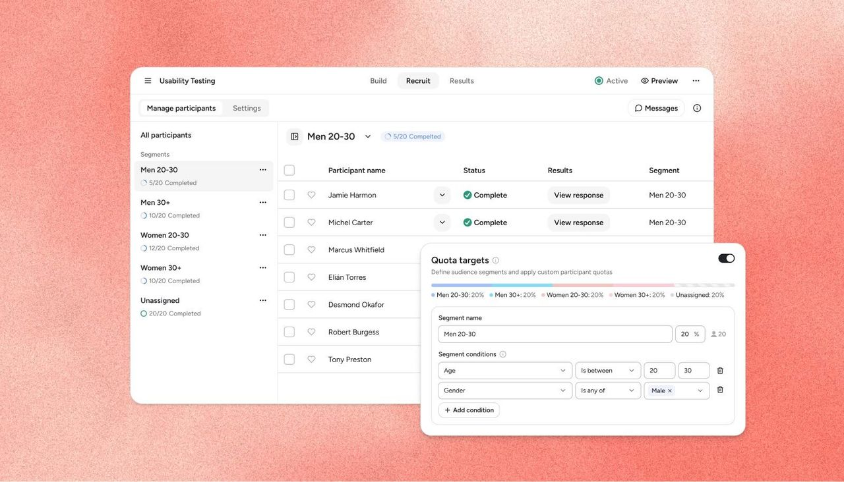Image resolution: width=844 pixels, height=482 pixels.
Task: Open the Gender condition field dropdown
Action: click(x=505, y=390)
